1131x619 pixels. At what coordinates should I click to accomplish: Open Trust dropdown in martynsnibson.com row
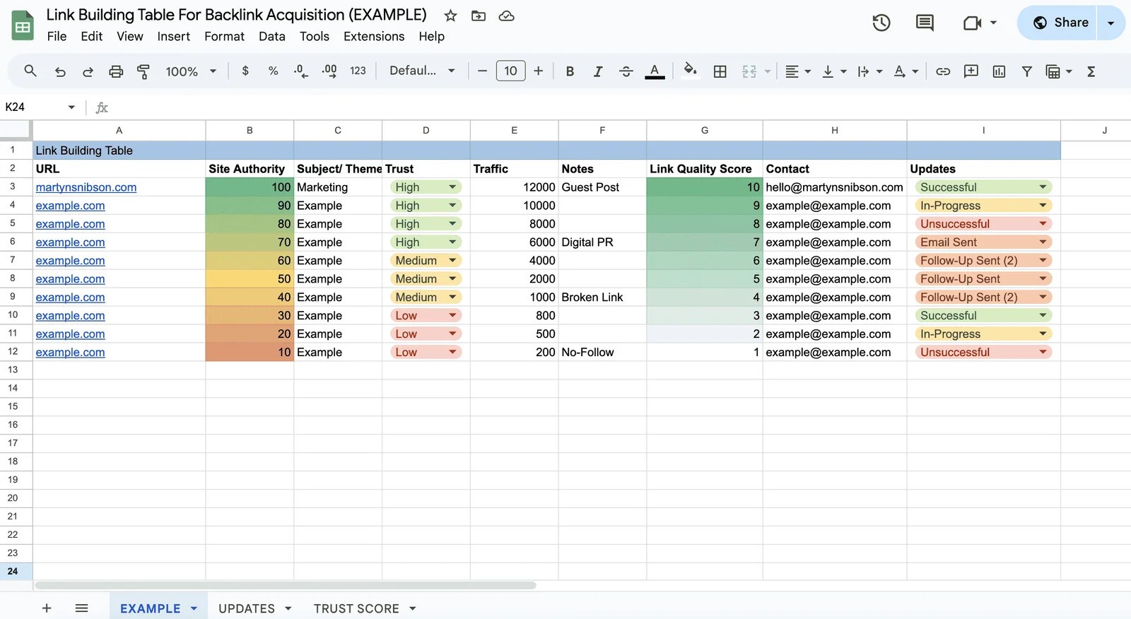(452, 187)
